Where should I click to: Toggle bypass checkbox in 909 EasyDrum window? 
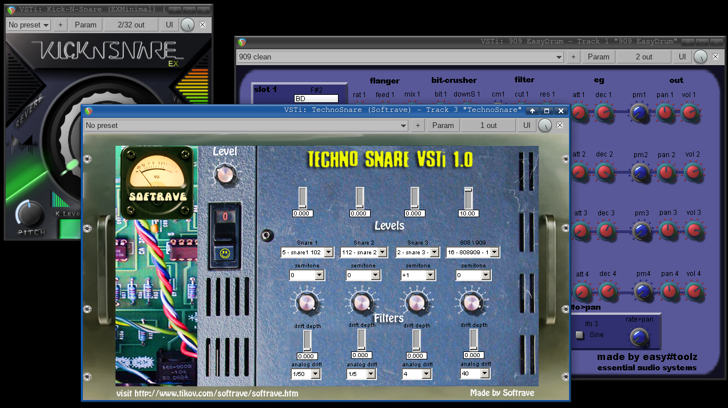(714, 57)
